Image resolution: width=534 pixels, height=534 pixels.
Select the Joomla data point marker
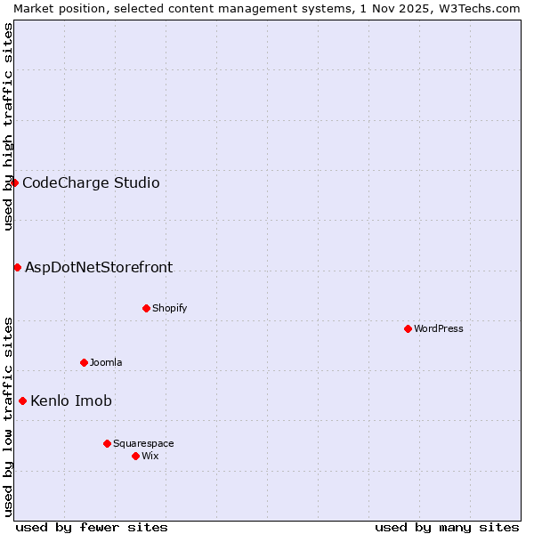84,362
